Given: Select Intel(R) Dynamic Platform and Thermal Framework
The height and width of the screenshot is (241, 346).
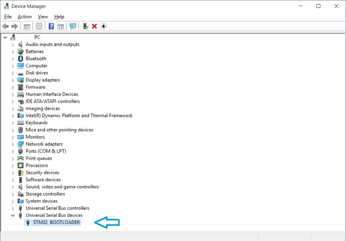Looking at the screenshot, I should coord(79,116).
